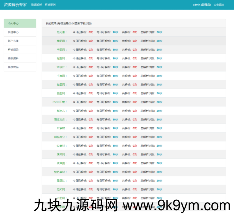Click the 绘艺素材 row label
Screen dimensions: 234x216
pyautogui.click(x=61, y=172)
